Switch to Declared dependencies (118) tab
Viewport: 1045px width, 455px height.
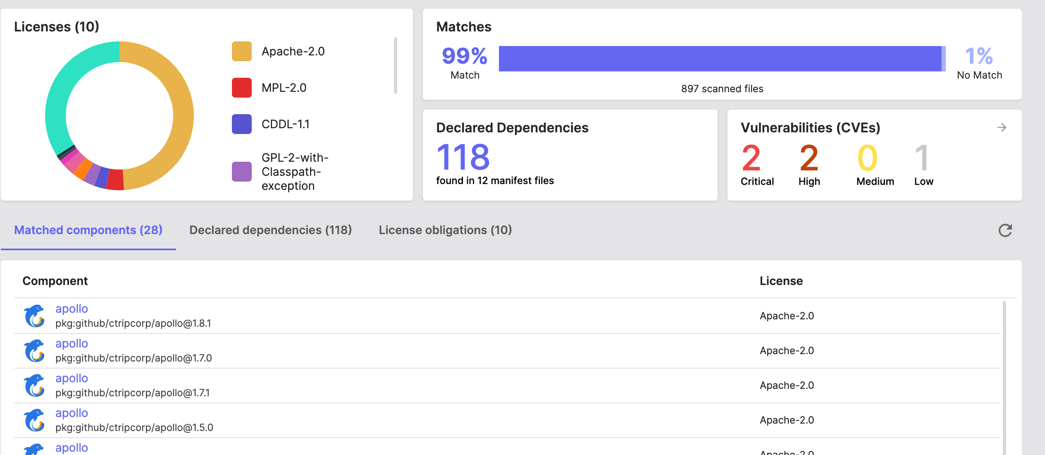click(270, 230)
